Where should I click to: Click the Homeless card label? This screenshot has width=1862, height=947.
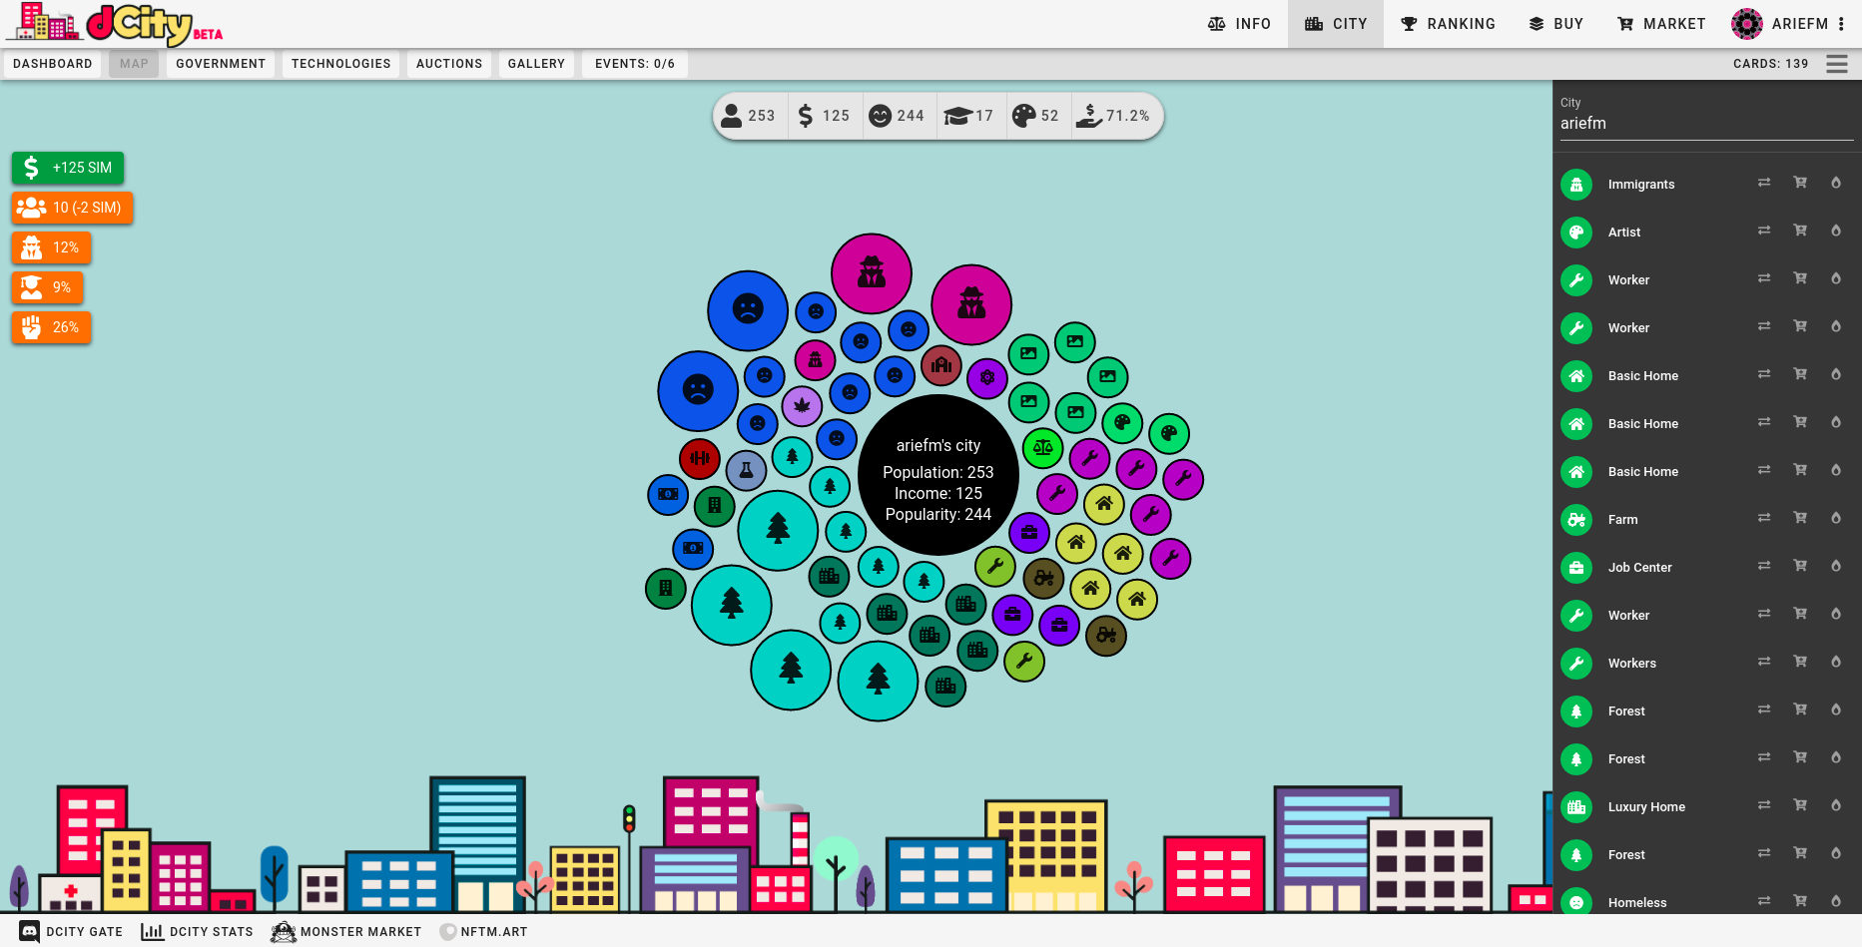click(x=1637, y=903)
